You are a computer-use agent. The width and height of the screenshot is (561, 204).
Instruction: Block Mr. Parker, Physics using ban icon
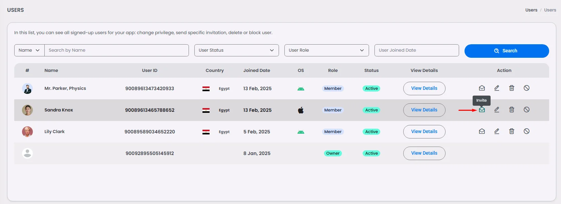tap(526, 88)
